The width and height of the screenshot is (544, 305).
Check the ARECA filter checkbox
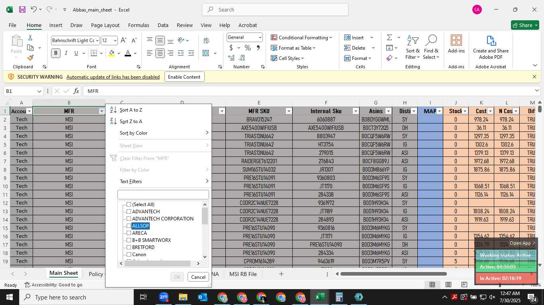(x=129, y=233)
